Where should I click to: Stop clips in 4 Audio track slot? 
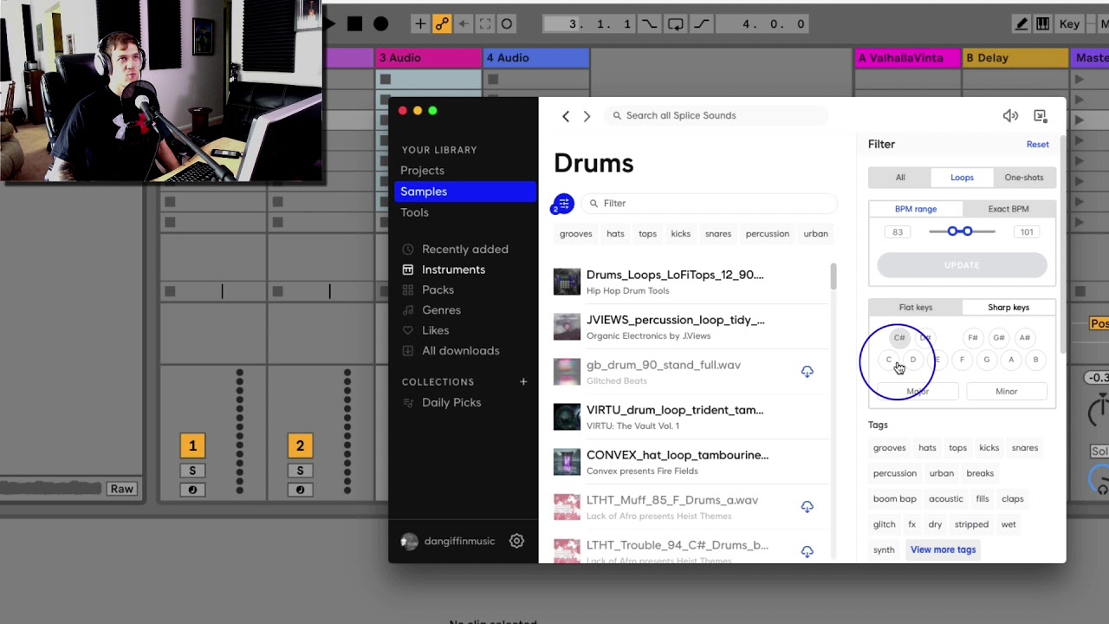[x=493, y=80]
